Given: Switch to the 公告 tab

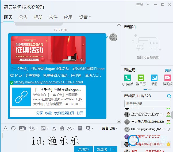Looking at the screenshot, I should pyautogui.click(x=23, y=17).
